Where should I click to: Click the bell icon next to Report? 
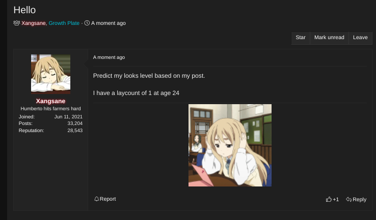[x=97, y=199]
